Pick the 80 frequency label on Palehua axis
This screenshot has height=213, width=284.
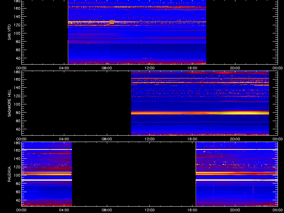pyautogui.click(x=18, y=184)
